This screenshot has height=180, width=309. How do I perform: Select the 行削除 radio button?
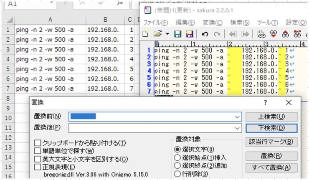click(177, 174)
